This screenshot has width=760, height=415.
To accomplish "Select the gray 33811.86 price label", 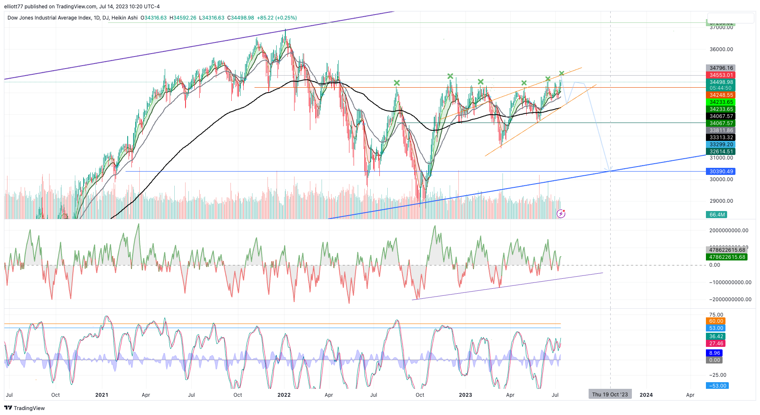I will pyautogui.click(x=720, y=130).
